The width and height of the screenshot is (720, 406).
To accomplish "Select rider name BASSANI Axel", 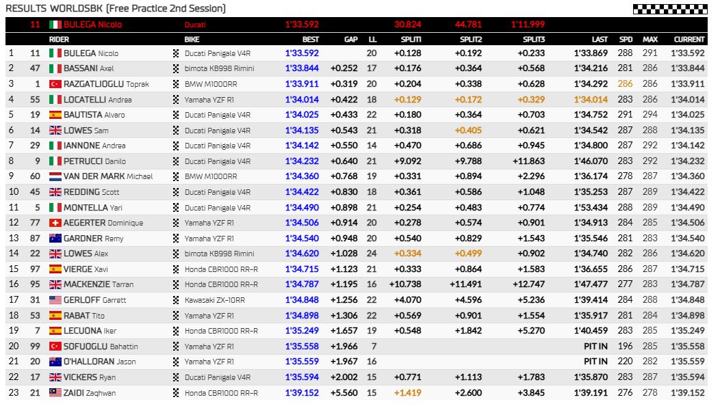I will click(88, 69).
